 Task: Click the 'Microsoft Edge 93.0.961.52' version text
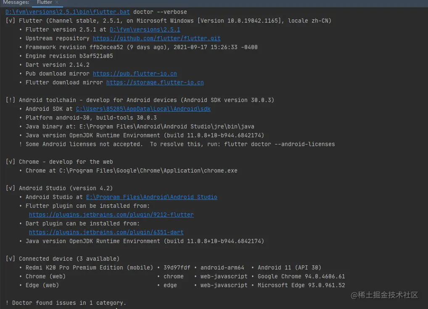pos(301,285)
